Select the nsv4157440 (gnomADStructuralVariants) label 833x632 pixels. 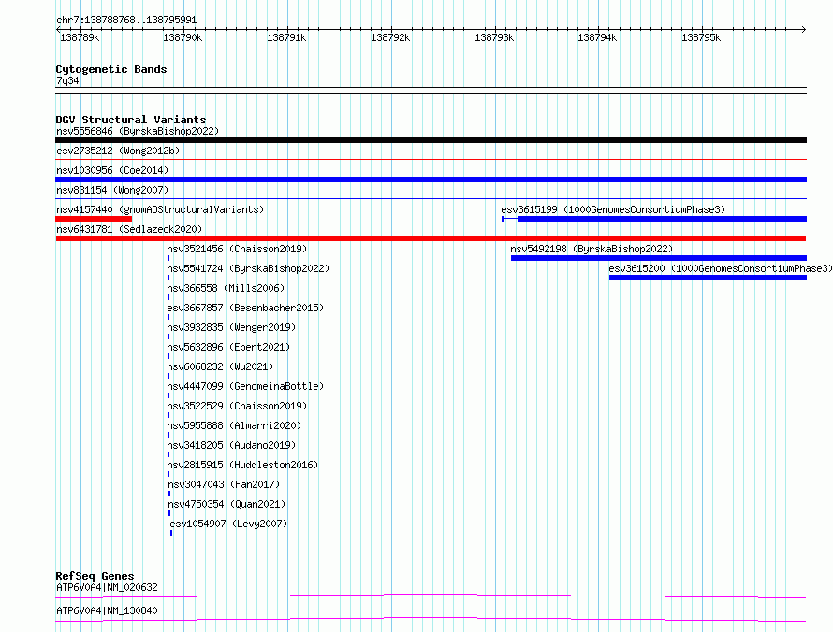pos(160,209)
